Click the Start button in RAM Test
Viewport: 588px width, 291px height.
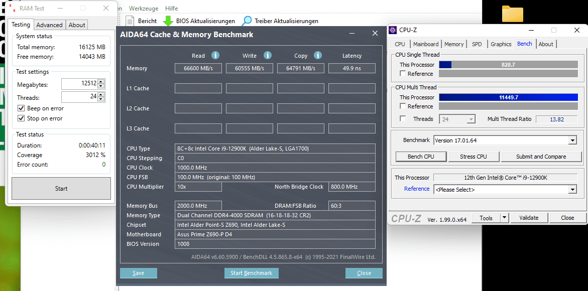point(61,188)
